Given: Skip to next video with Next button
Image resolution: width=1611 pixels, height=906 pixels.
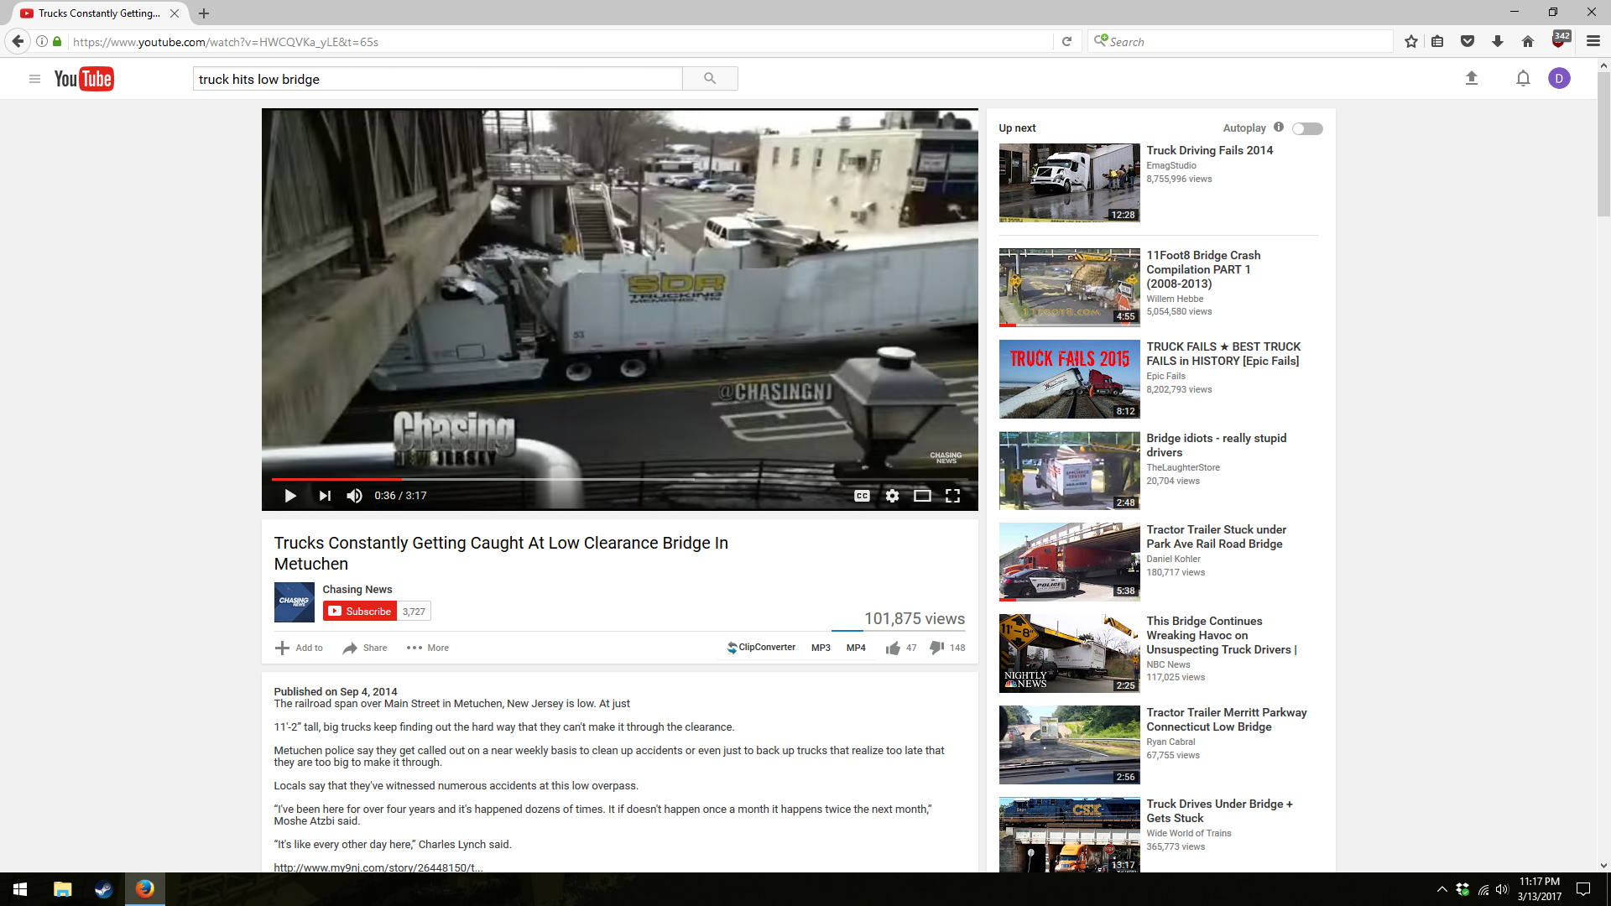Looking at the screenshot, I should tap(325, 496).
